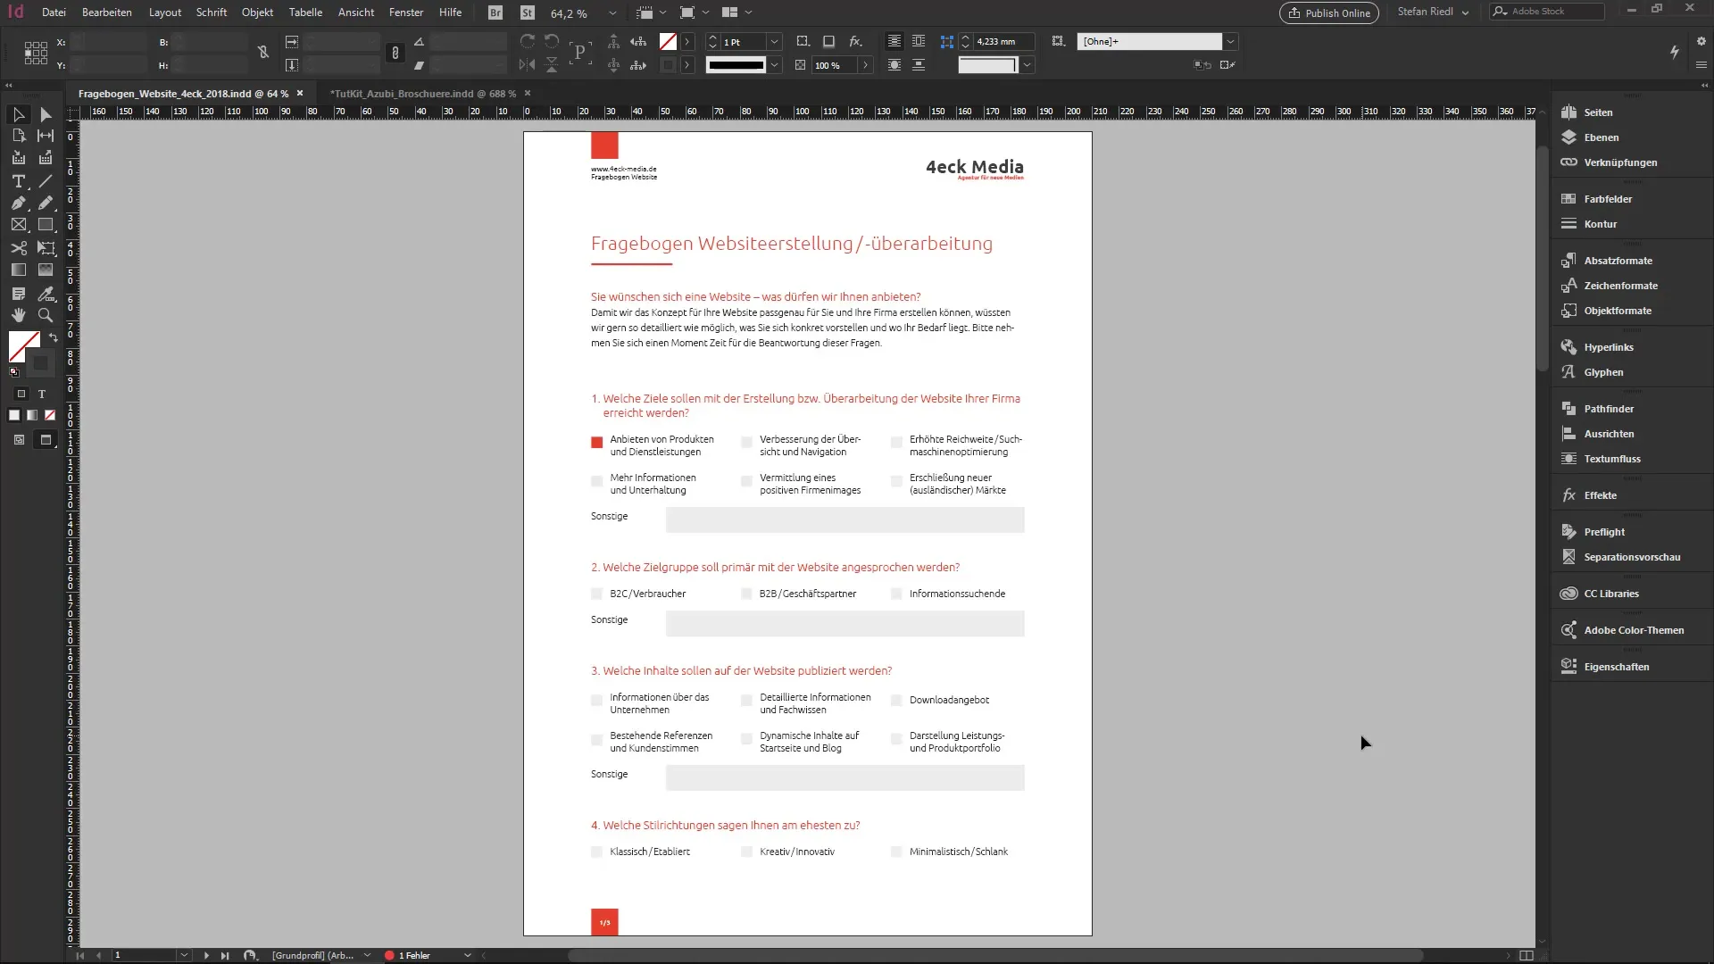Click the lightning quick apply icon
Screen dimensions: 1714x964
click(1675, 52)
